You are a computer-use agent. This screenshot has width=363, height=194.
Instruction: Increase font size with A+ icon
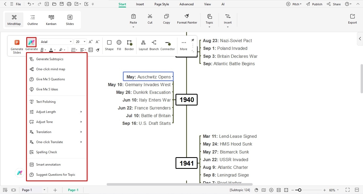point(91,42)
